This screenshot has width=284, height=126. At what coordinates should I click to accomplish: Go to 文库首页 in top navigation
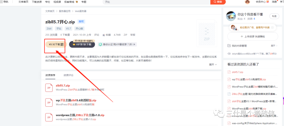pyautogui.click(x=23, y=2)
